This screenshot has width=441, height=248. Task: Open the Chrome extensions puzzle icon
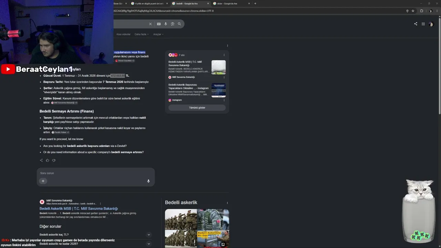pyautogui.click(x=421, y=11)
